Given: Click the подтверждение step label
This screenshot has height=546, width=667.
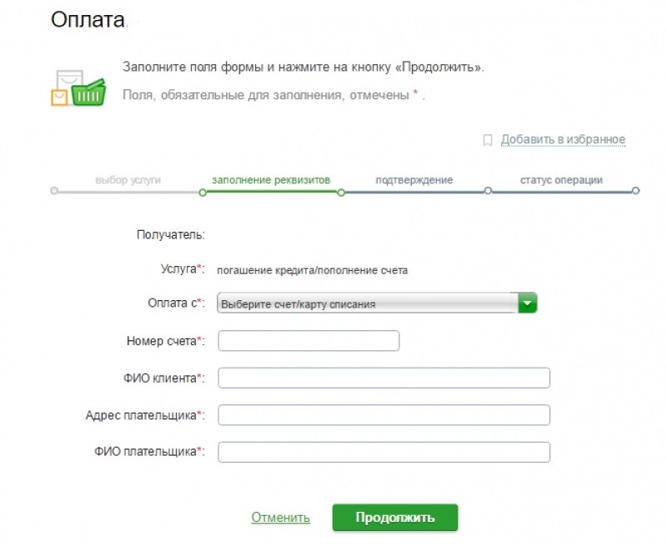Looking at the screenshot, I should click(414, 180).
